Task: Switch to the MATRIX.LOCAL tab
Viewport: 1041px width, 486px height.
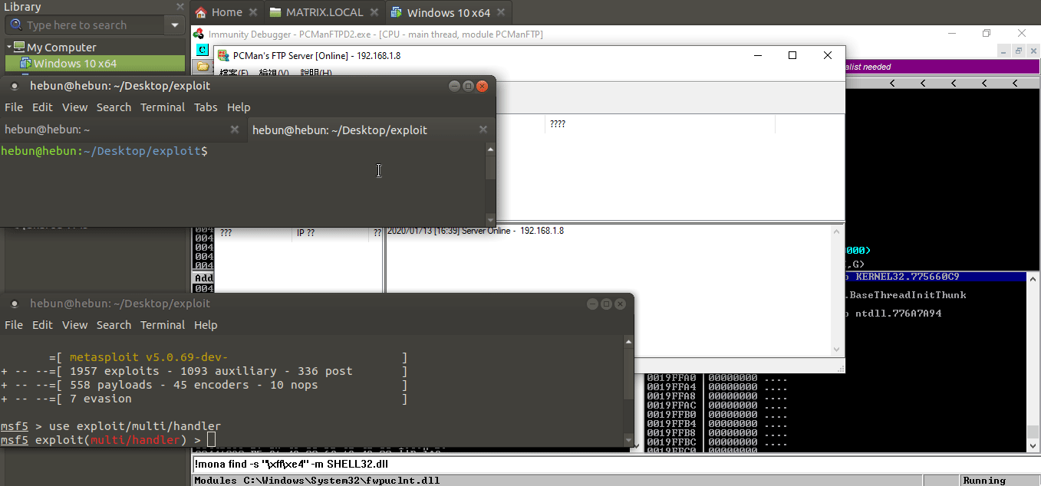Action: coord(321,11)
